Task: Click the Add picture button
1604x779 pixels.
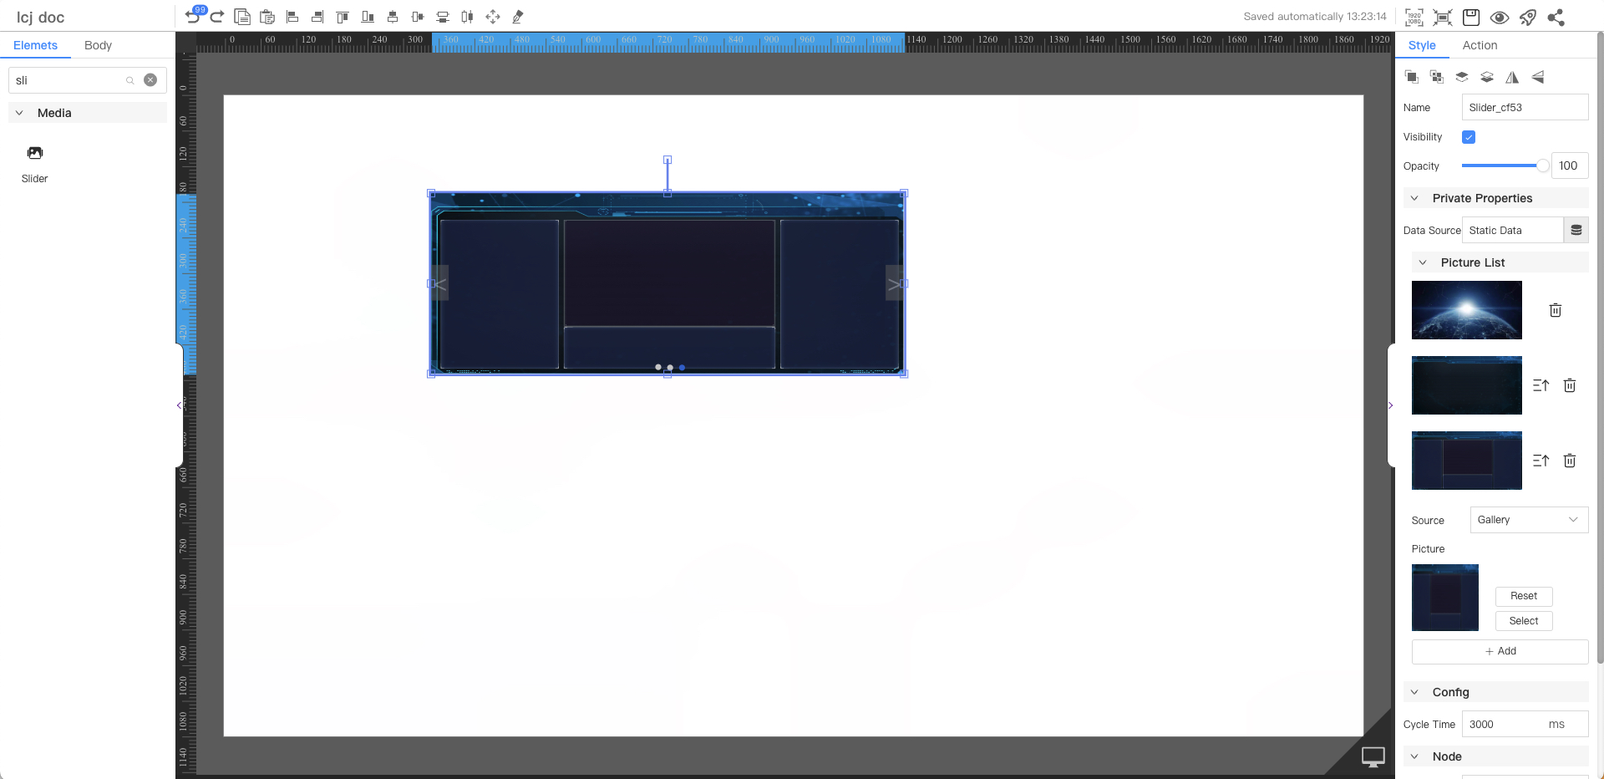Action: tap(1500, 651)
